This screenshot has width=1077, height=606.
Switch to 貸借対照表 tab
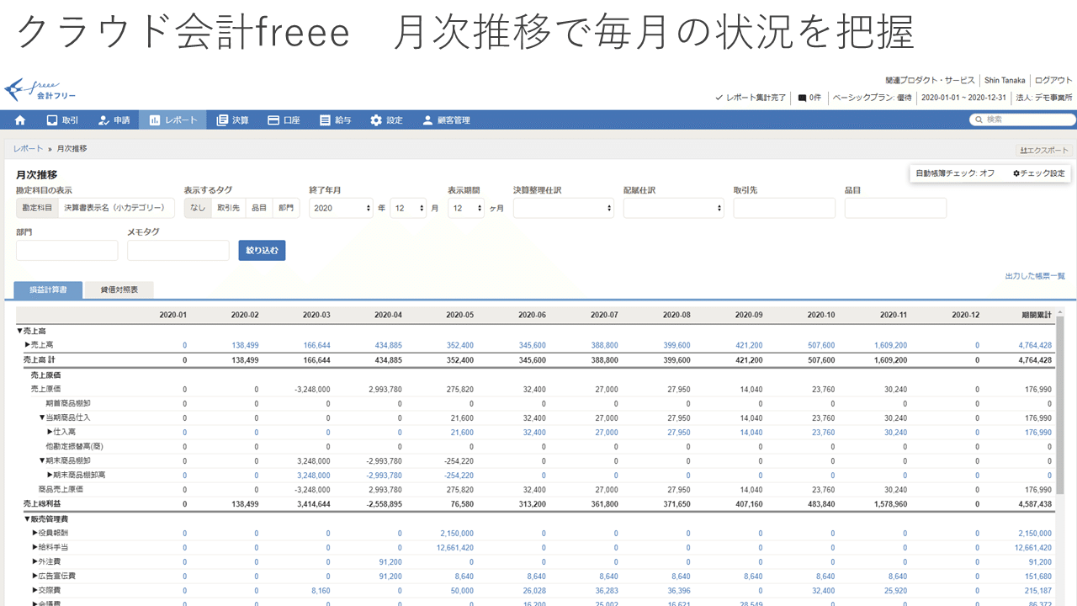[x=119, y=290]
